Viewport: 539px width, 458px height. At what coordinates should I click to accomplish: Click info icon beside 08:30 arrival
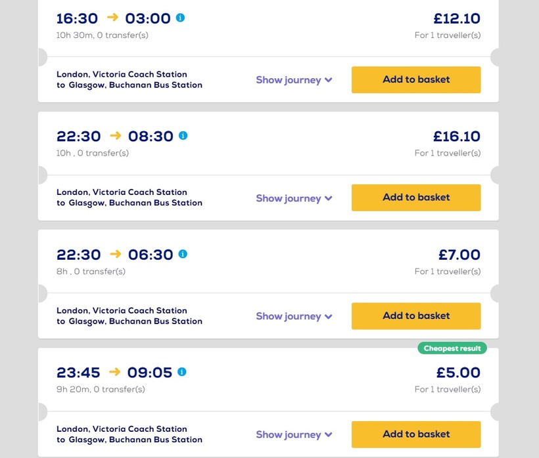point(183,136)
